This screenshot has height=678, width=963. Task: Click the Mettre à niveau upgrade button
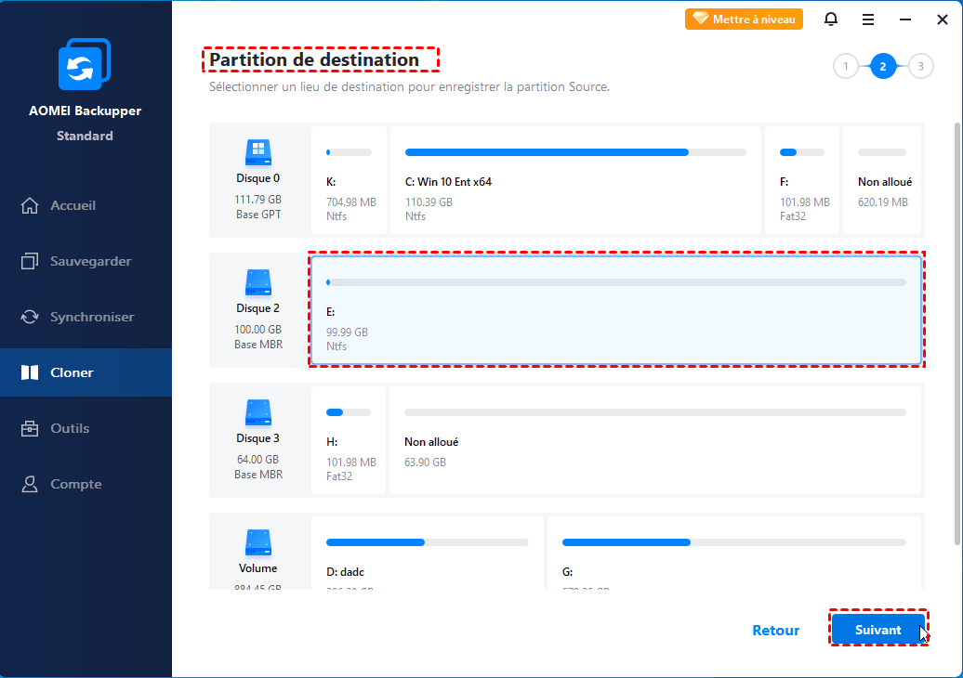click(744, 19)
